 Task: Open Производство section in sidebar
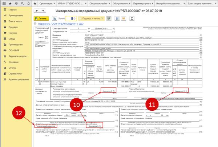click(x=16, y=45)
